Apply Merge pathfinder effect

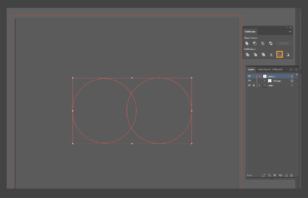tap(264, 55)
